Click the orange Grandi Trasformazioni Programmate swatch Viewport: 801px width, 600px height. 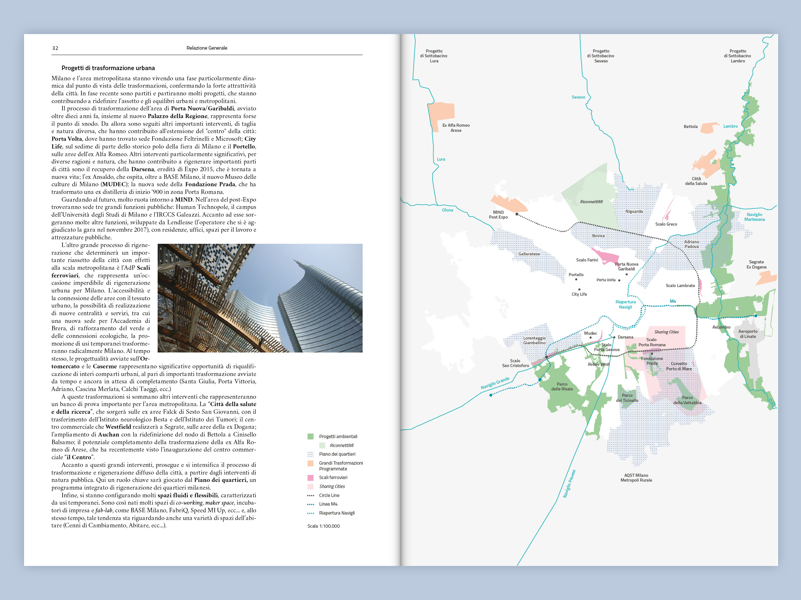click(310, 463)
